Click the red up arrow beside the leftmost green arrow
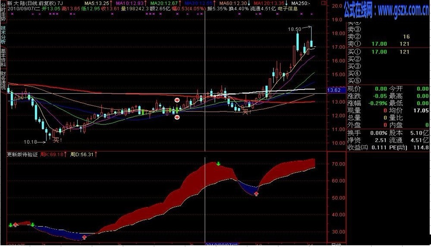This screenshot has height=247, width=431. coord(16,225)
